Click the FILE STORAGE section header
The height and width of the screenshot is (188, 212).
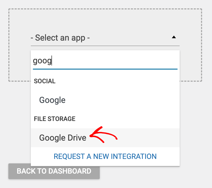coord(54,119)
